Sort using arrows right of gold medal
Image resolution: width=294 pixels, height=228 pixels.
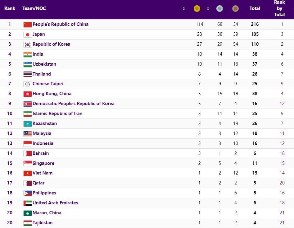208,9
